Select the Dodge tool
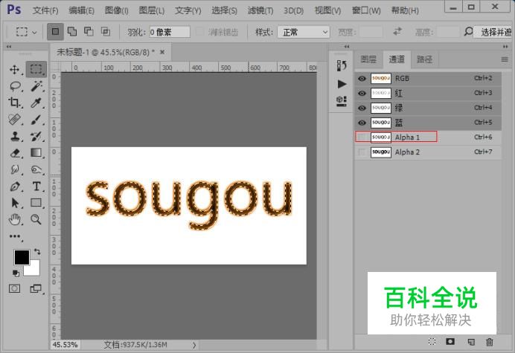Image resolution: width=515 pixels, height=353 pixels. point(36,169)
